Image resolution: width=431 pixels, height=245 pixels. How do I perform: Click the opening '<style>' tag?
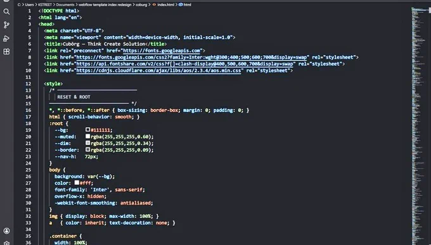pyautogui.click(x=53, y=84)
